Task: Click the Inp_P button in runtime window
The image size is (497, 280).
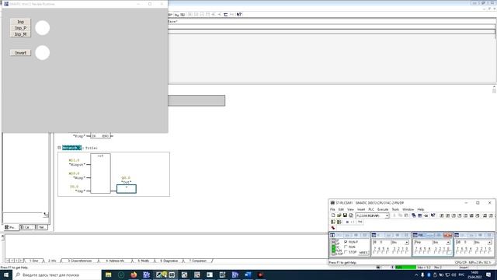Action: point(20,28)
